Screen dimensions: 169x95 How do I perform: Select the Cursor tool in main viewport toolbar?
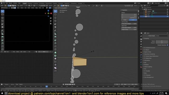pos(55,14)
